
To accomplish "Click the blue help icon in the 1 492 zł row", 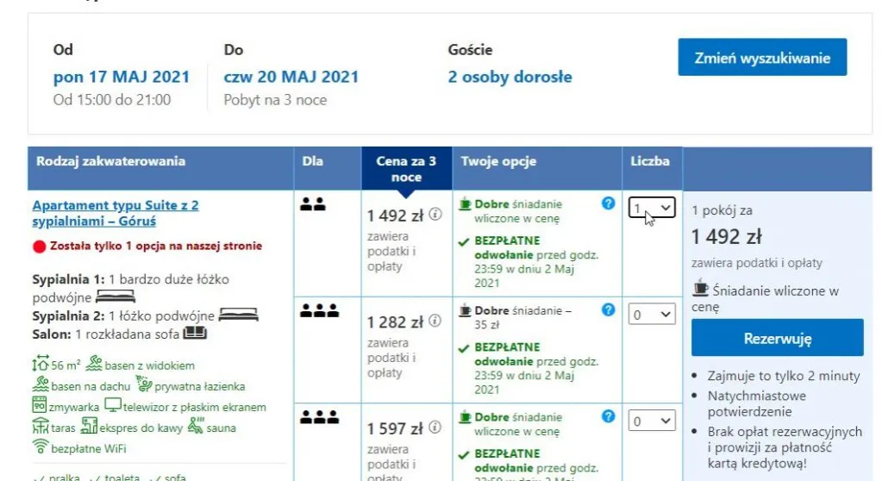I will coord(609,203).
